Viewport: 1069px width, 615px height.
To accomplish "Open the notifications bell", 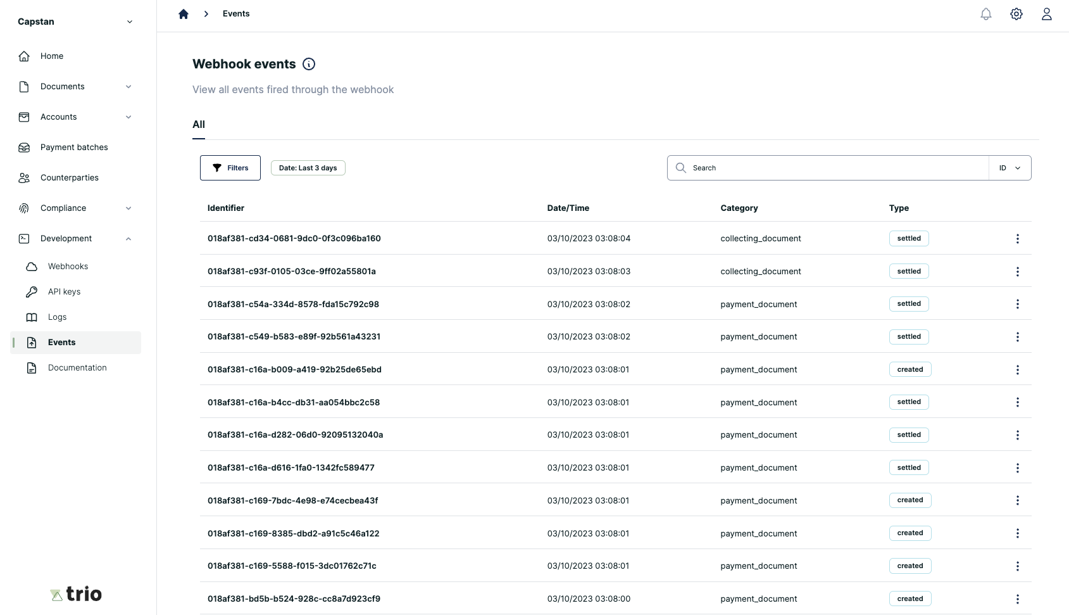I will tap(986, 14).
